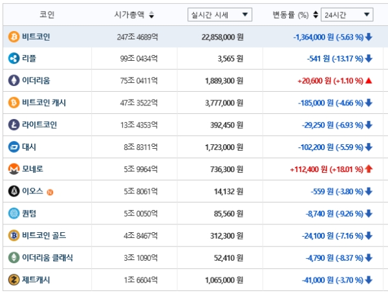The image size is (388, 293).
Task: Click the orange N badge beside 이오스
Action: [x=50, y=191]
